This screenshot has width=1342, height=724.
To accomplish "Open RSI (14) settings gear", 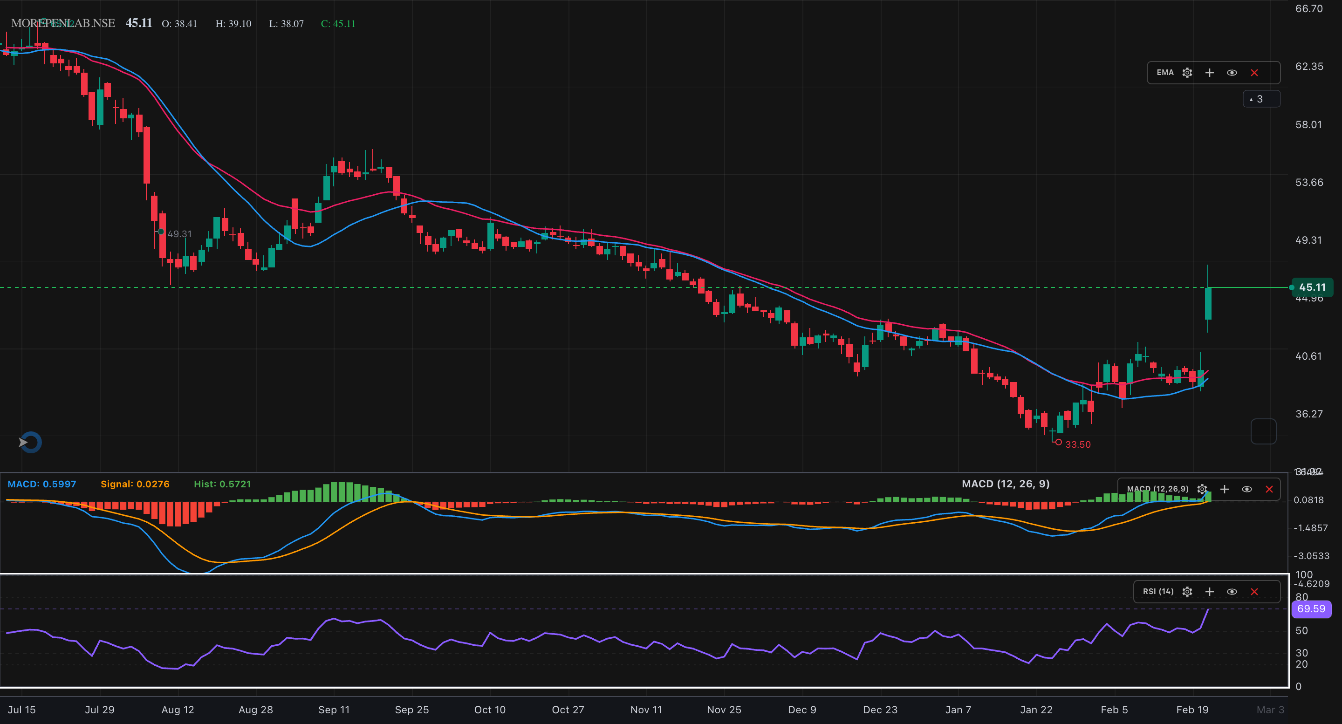I will tap(1187, 592).
